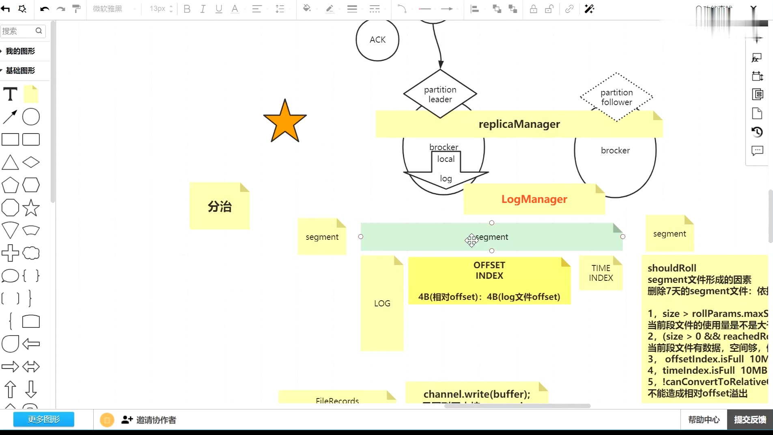This screenshot has width=773, height=435.
Task: Click the 搜索 shape search field
Action: click(x=23, y=31)
